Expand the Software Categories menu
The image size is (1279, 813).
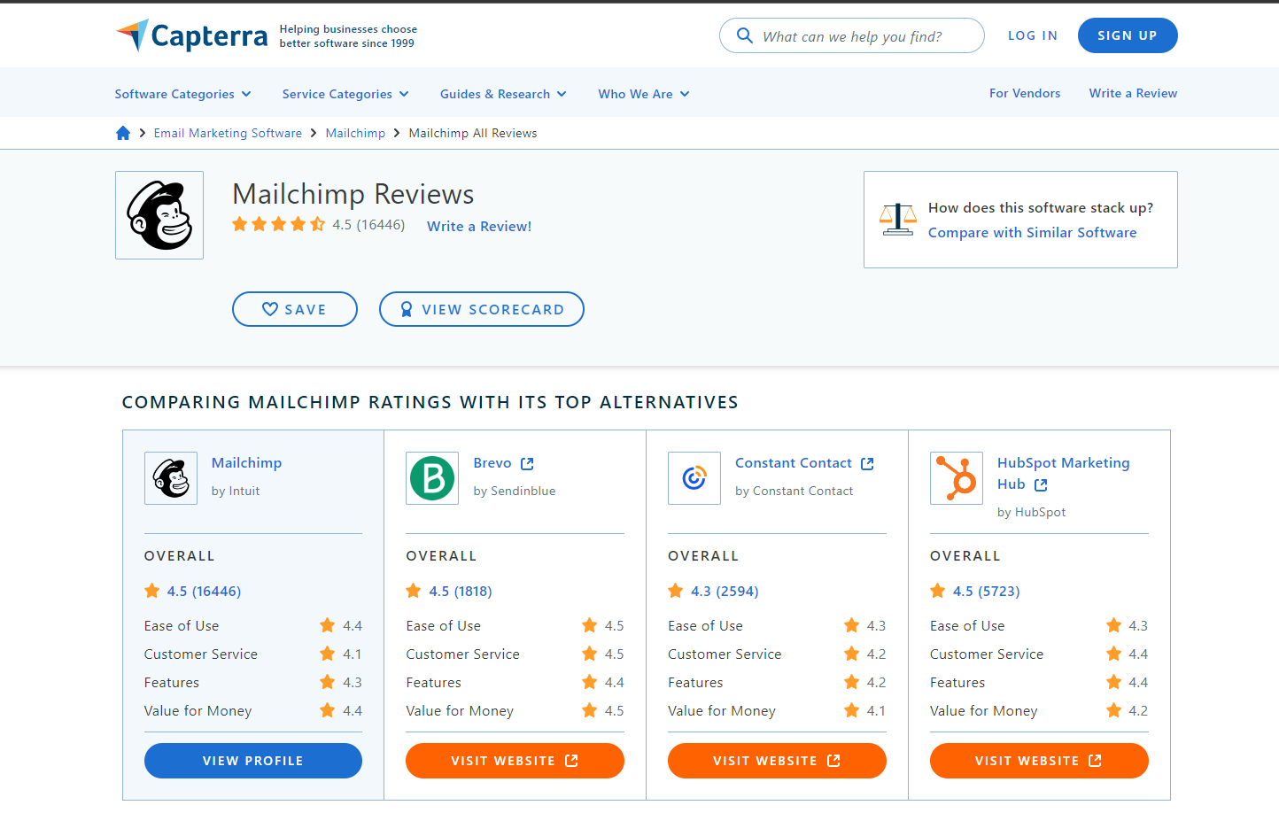tap(183, 94)
